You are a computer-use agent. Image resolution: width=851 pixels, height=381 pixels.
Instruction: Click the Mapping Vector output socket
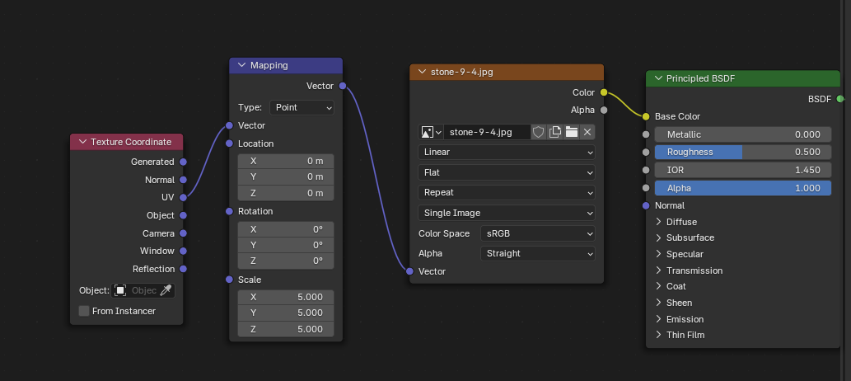click(343, 86)
